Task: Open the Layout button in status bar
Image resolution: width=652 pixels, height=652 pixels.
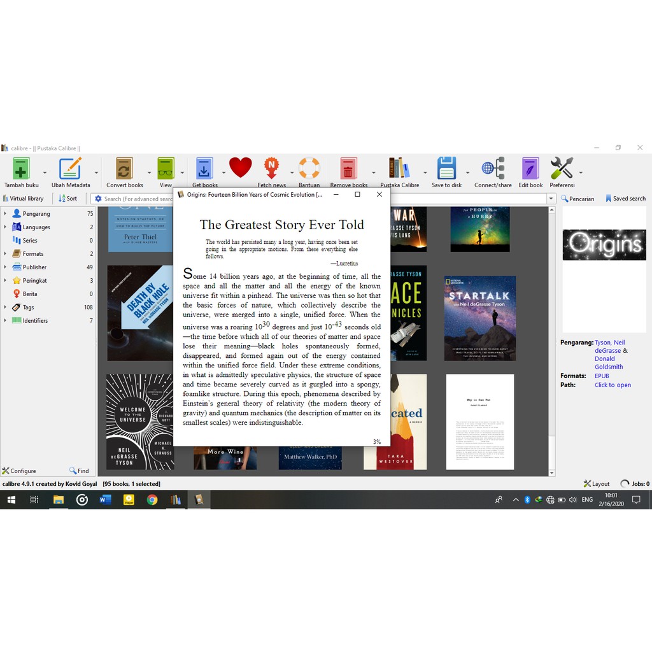Action: (597, 484)
